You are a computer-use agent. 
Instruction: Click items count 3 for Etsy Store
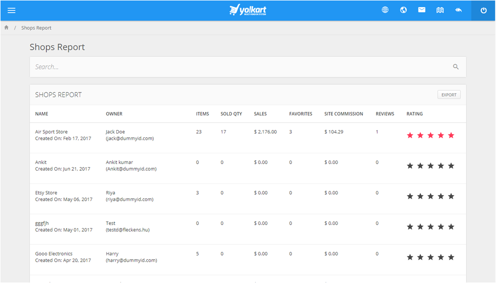pyautogui.click(x=197, y=193)
